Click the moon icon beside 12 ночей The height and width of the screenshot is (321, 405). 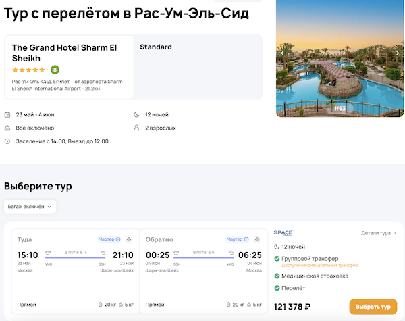click(138, 114)
